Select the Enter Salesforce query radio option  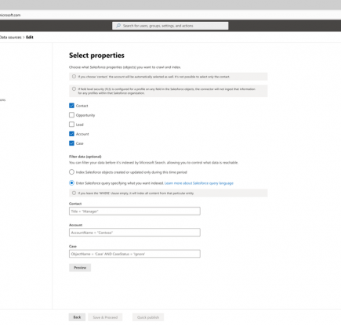(x=71, y=183)
